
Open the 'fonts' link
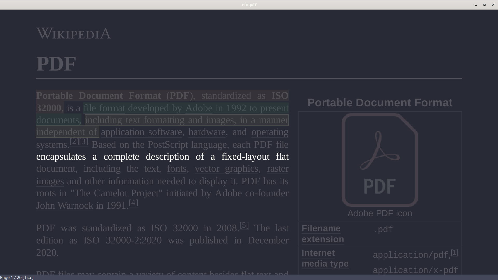point(177,169)
